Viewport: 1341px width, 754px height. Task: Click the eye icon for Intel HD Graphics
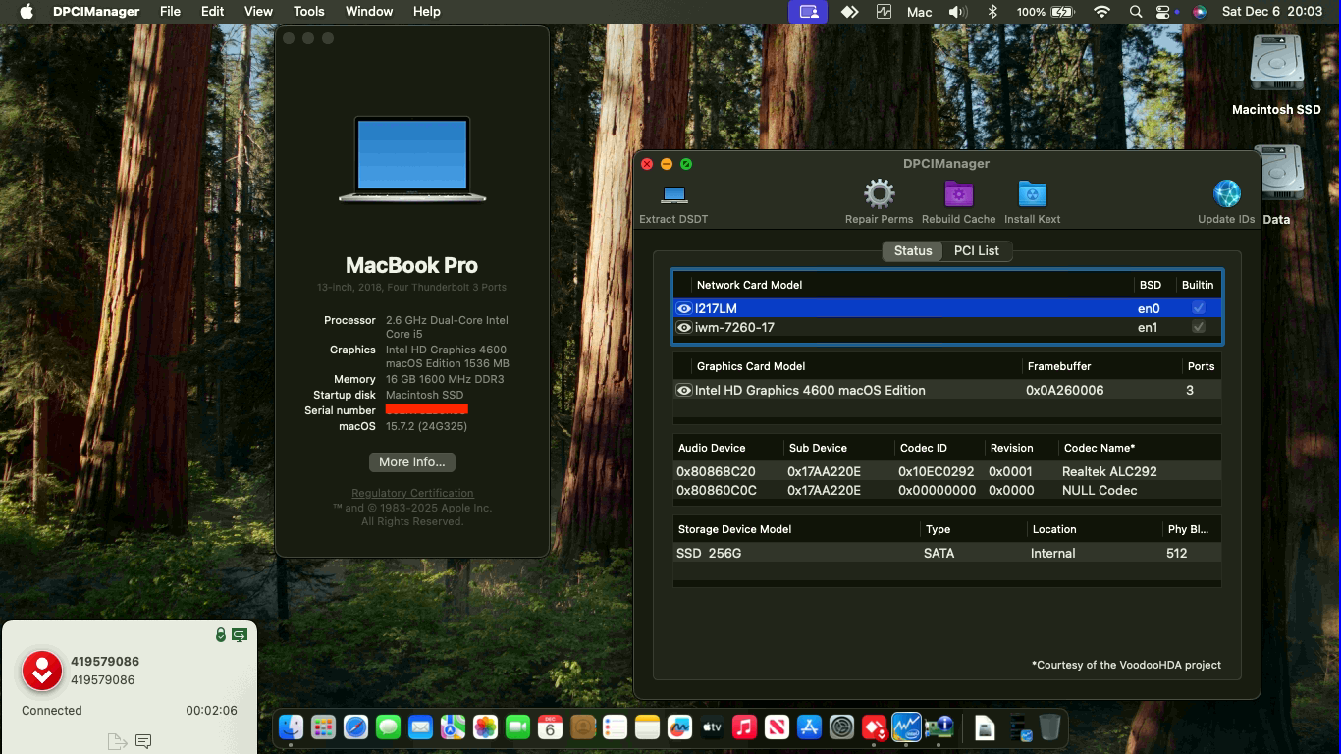[684, 391]
